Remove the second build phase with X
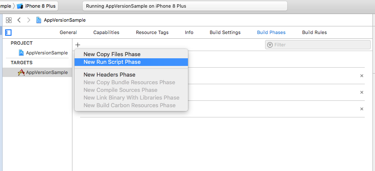This screenshot has width=375, height=171. click(362, 92)
